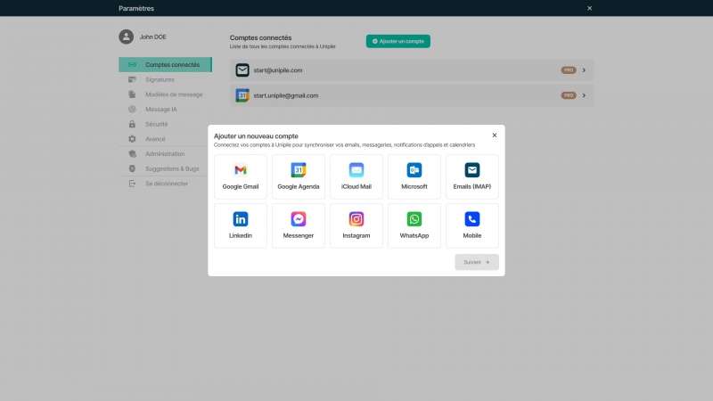Choose Instagram account tile
The width and height of the screenshot is (713, 401).
356,225
